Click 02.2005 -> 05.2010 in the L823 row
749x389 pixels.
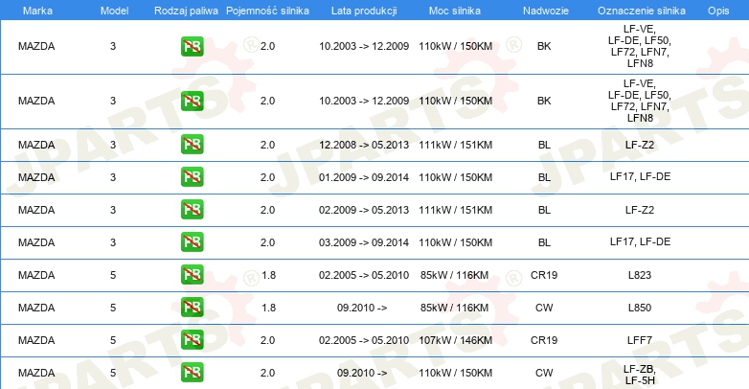(364, 275)
